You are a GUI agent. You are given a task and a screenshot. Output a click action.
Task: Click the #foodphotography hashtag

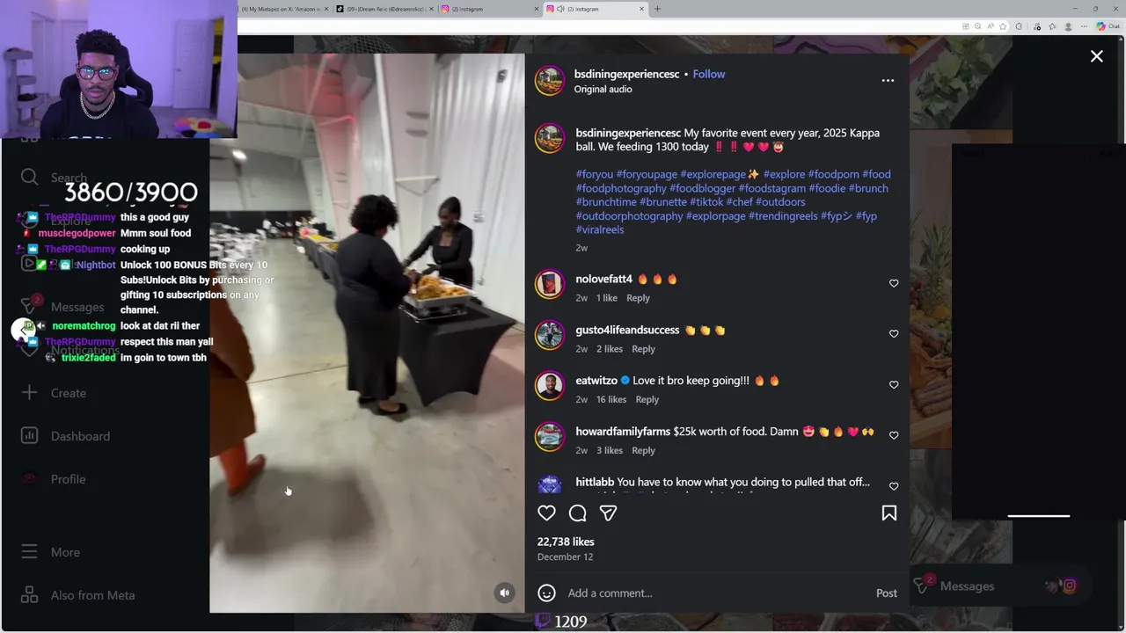pos(621,188)
